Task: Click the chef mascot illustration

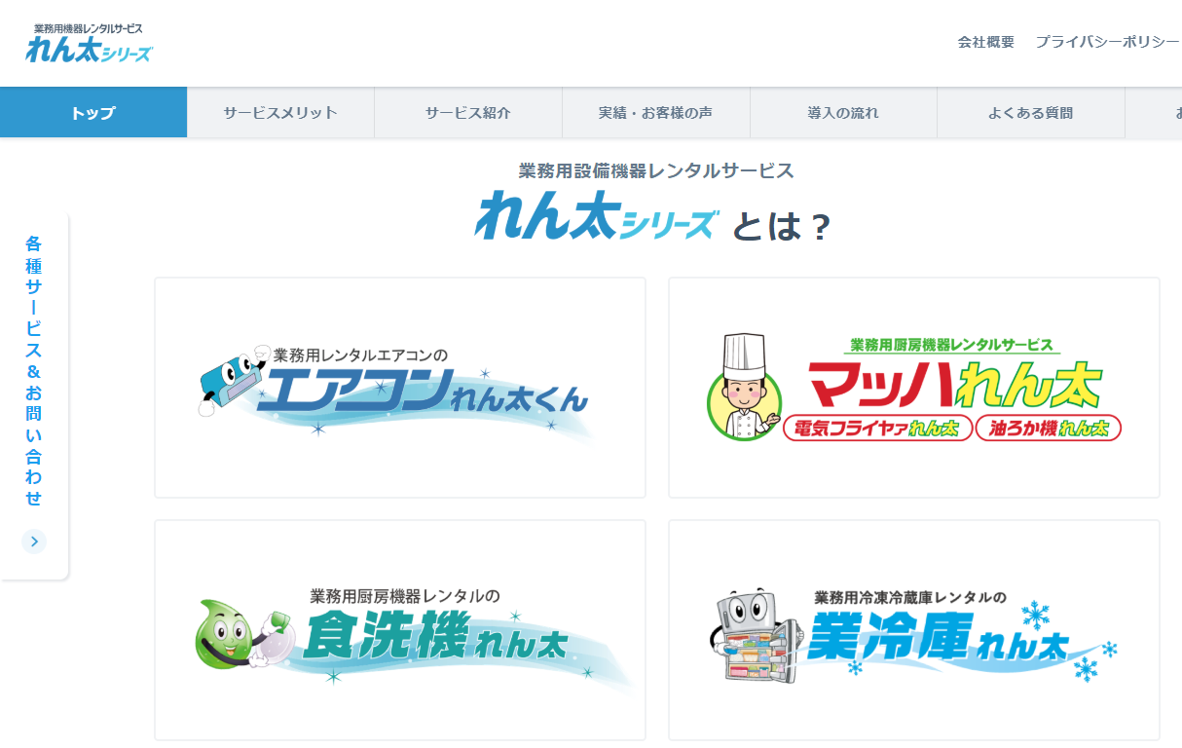Action: (x=745, y=387)
